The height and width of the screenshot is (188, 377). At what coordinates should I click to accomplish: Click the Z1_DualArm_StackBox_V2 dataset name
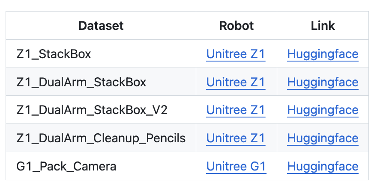92,110
